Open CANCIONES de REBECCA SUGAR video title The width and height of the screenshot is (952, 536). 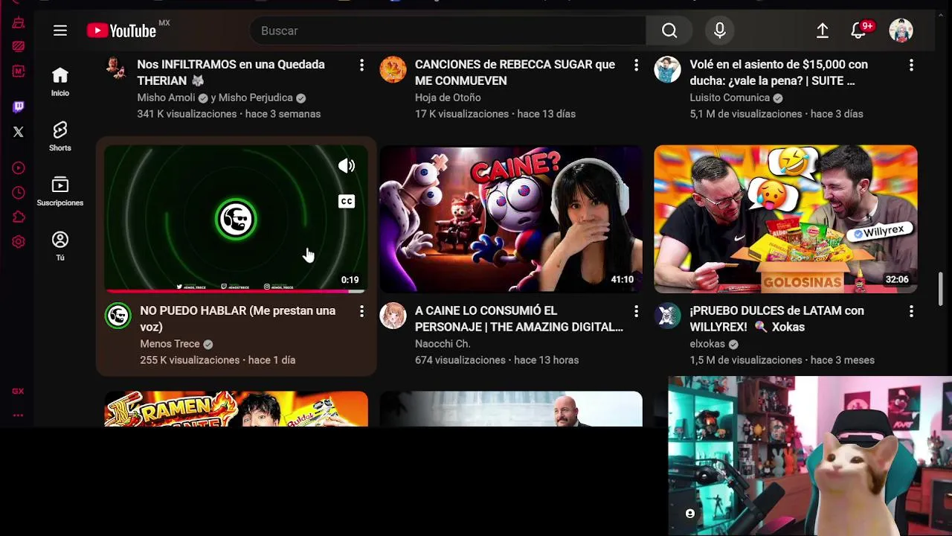(x=515, y=72)
